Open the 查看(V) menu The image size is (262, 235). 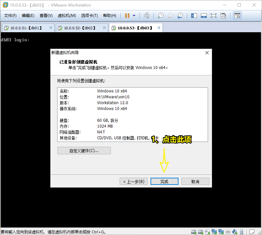pyautogui.click(x=46, y=16)
